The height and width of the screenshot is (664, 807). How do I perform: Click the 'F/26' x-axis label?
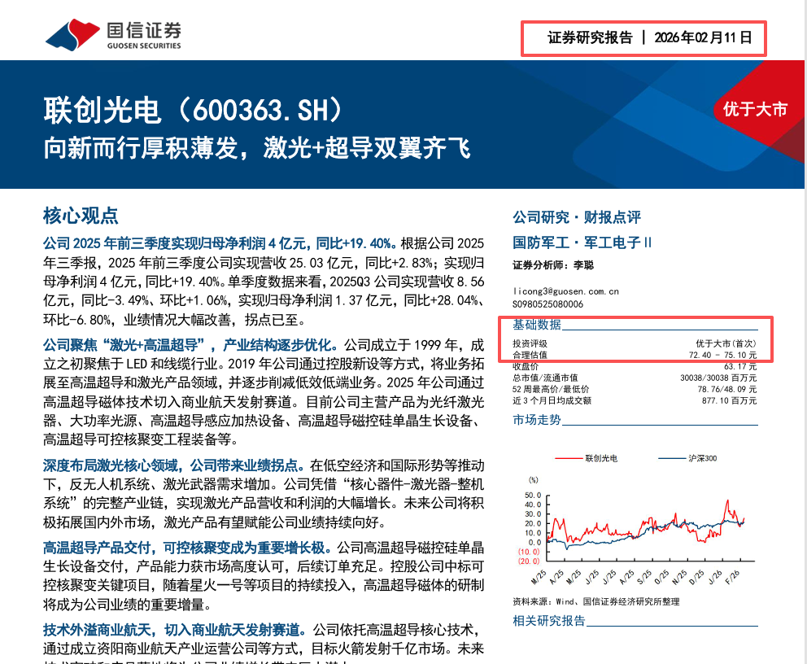[x=732, y=577]
